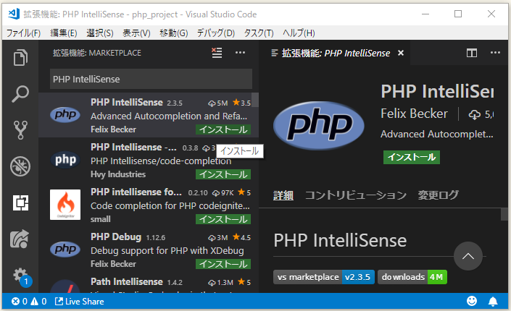Open Selection menu 選択(S)
Image resolution: width=511 pixels, height=311 pixels.
coord(100,33)
